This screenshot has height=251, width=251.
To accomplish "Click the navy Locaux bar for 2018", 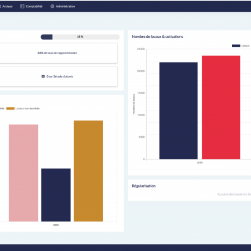I will pyautogui.click(x=178, y=110).
